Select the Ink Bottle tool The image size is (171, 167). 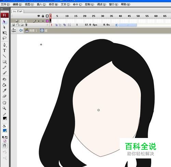click(4, 79)
